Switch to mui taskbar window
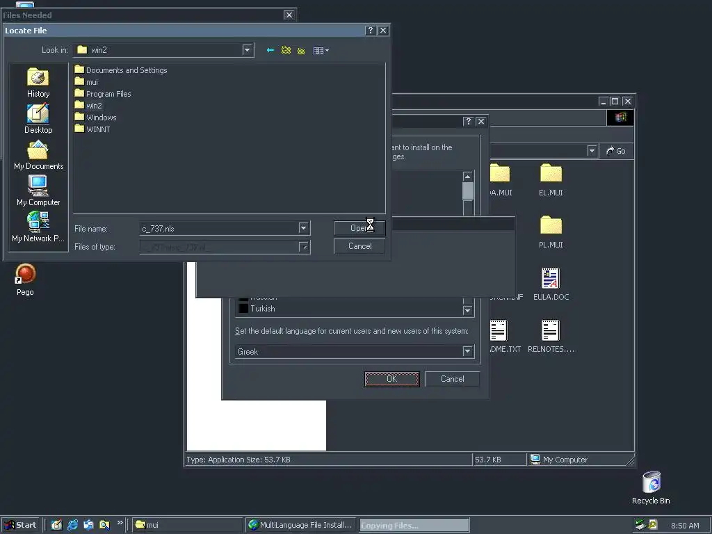 pyautogui.click(x=187, y=525)
